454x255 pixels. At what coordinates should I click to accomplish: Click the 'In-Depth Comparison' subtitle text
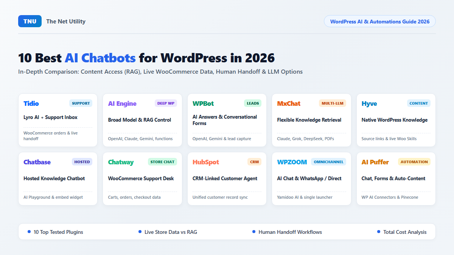(x=160, y=71)
